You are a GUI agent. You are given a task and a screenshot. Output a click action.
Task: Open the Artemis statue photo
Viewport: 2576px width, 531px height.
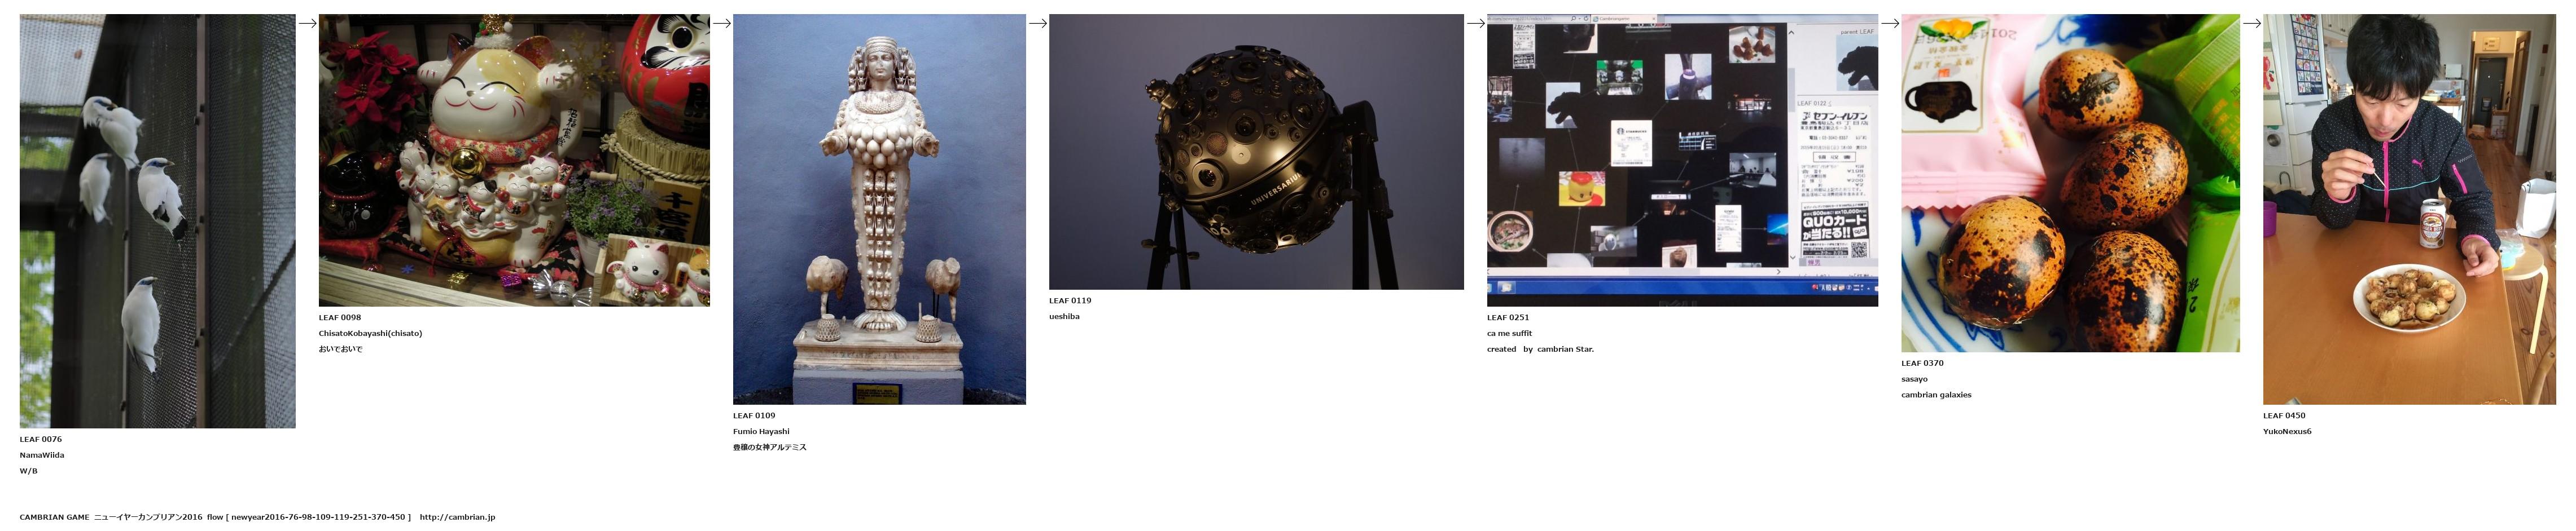[879, 209]
